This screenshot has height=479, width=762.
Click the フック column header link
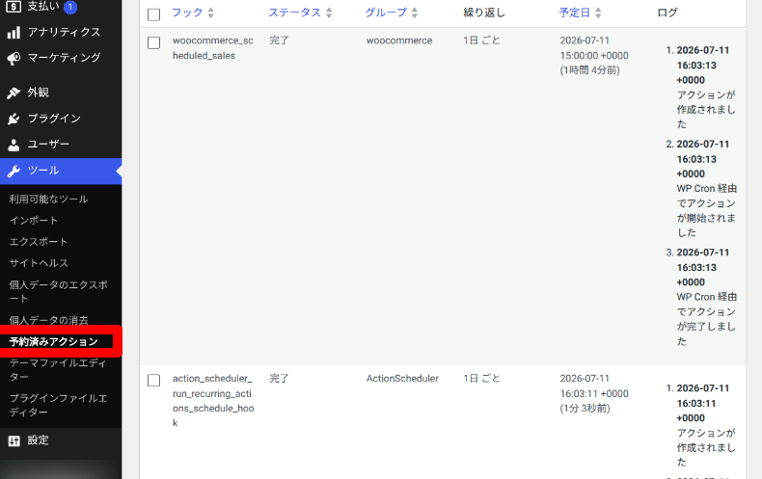187,13
